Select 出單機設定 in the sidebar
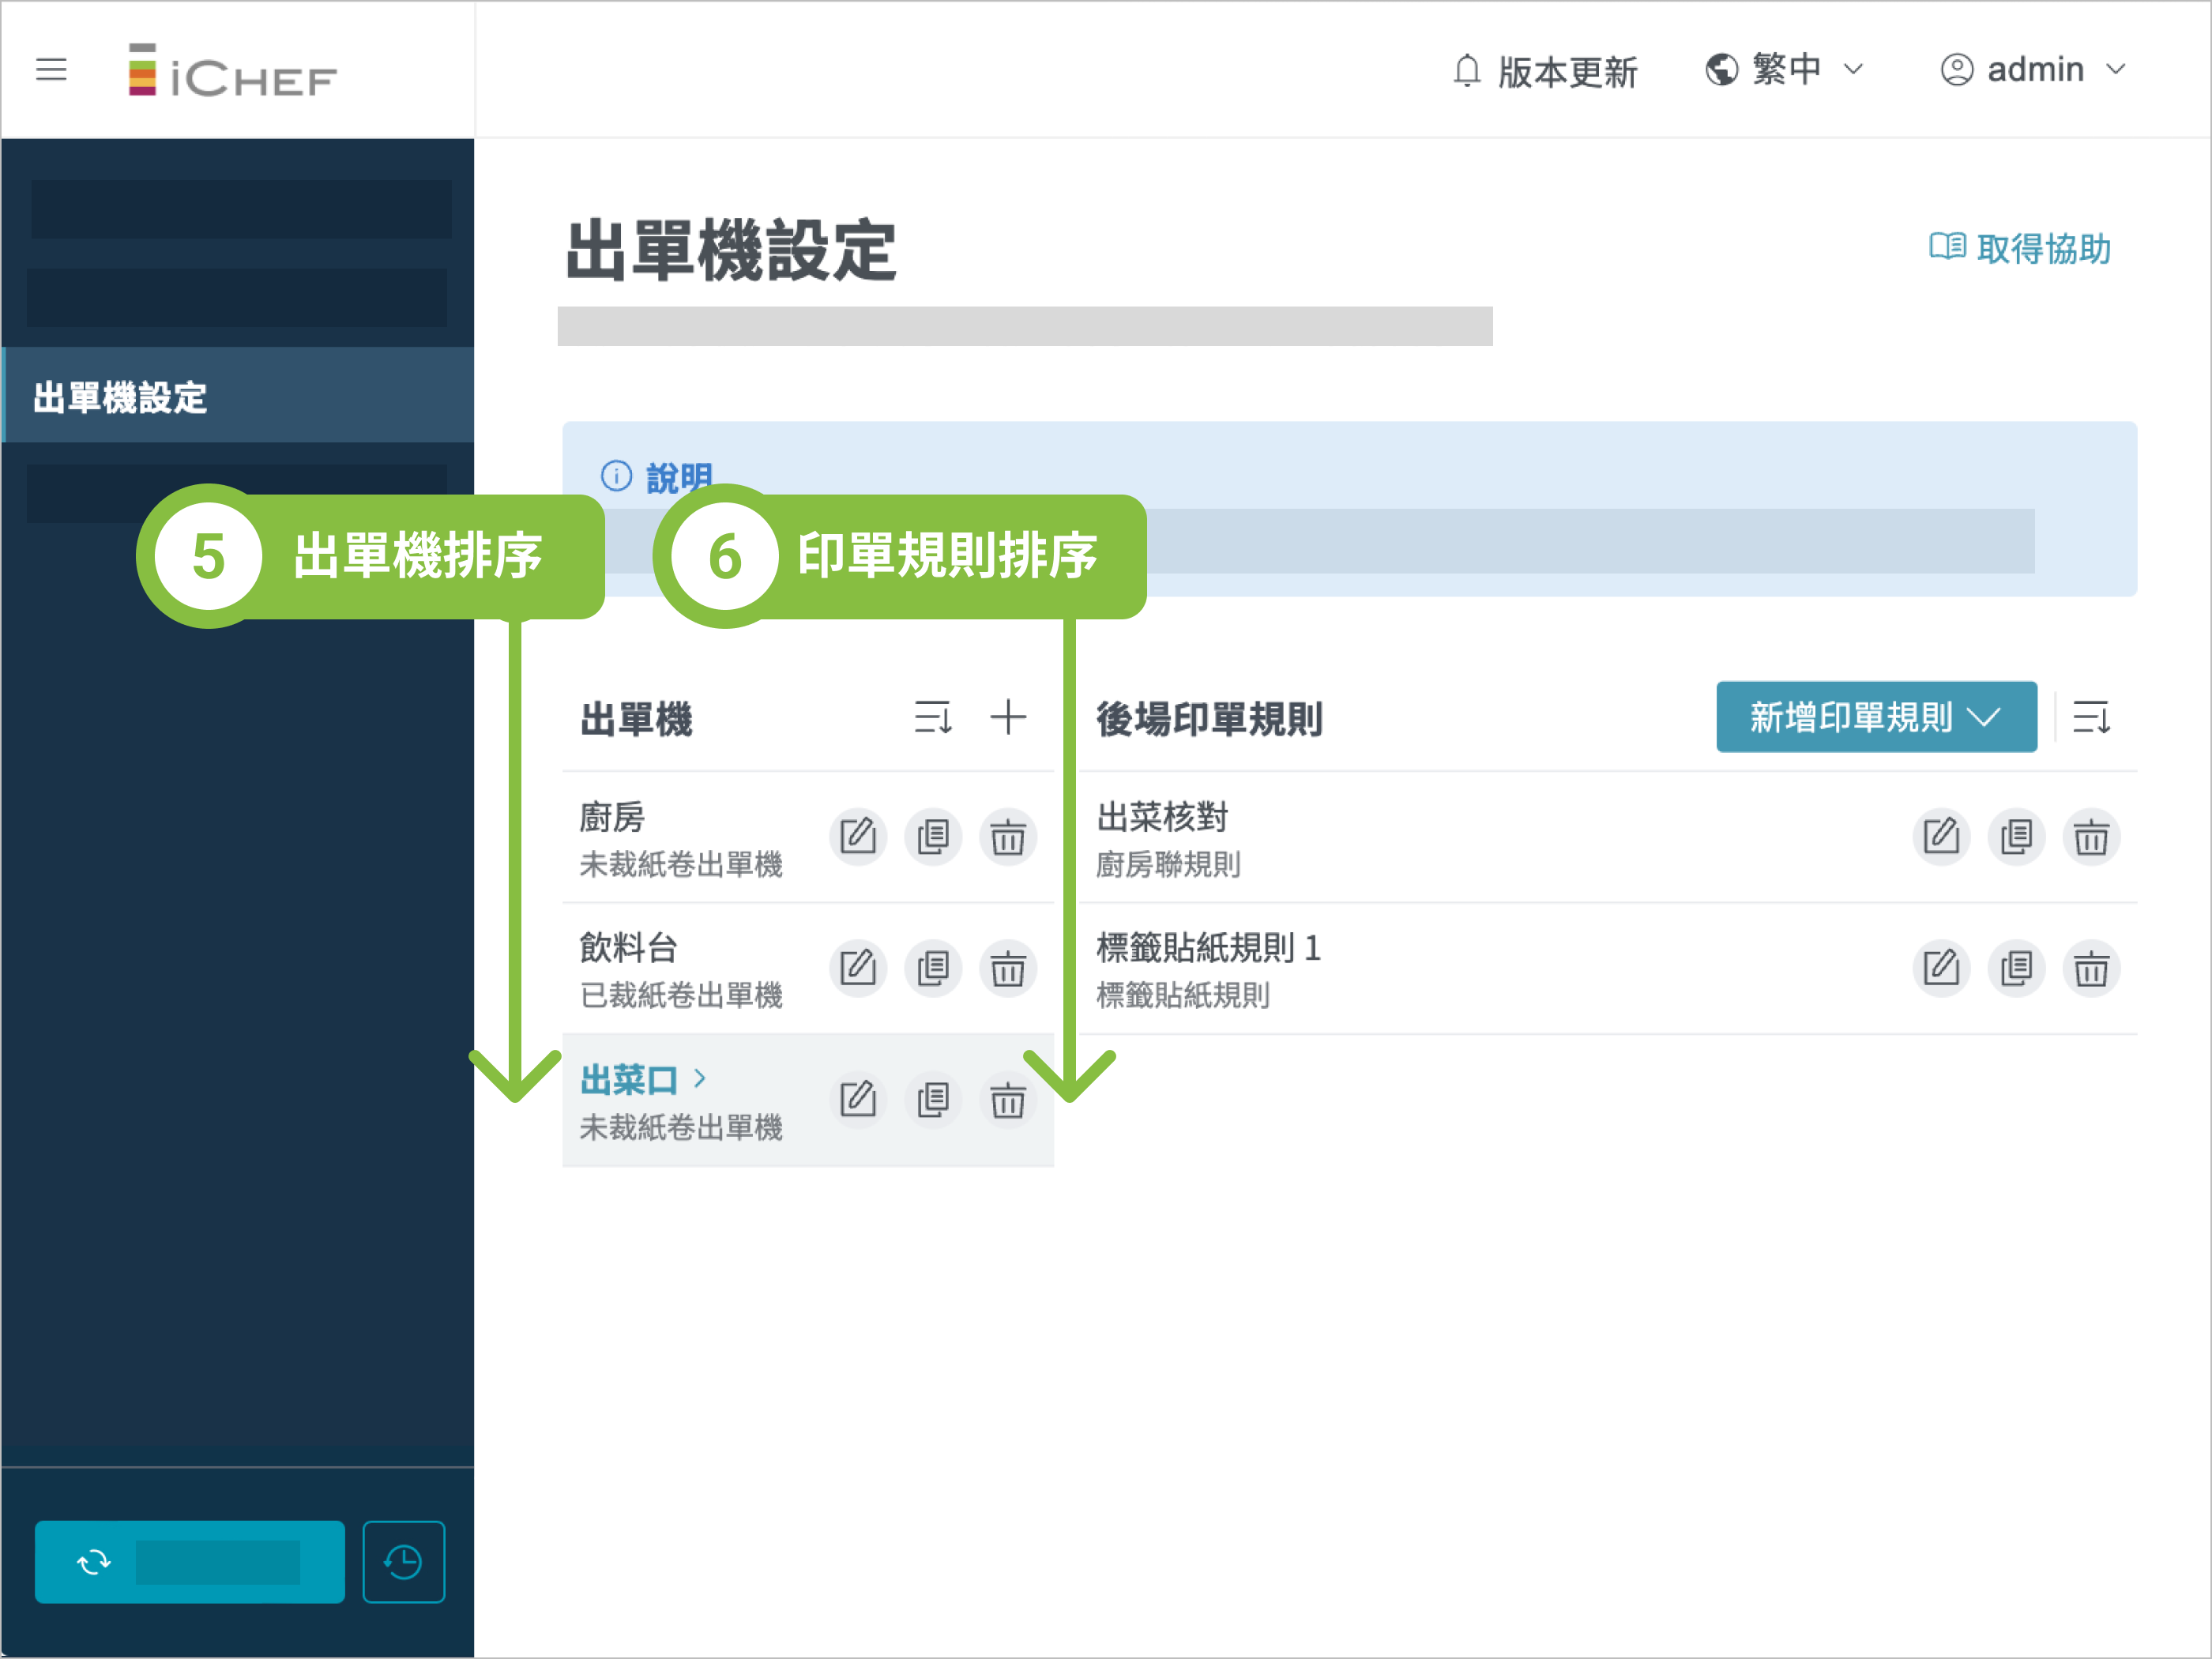 pos(238,396)
